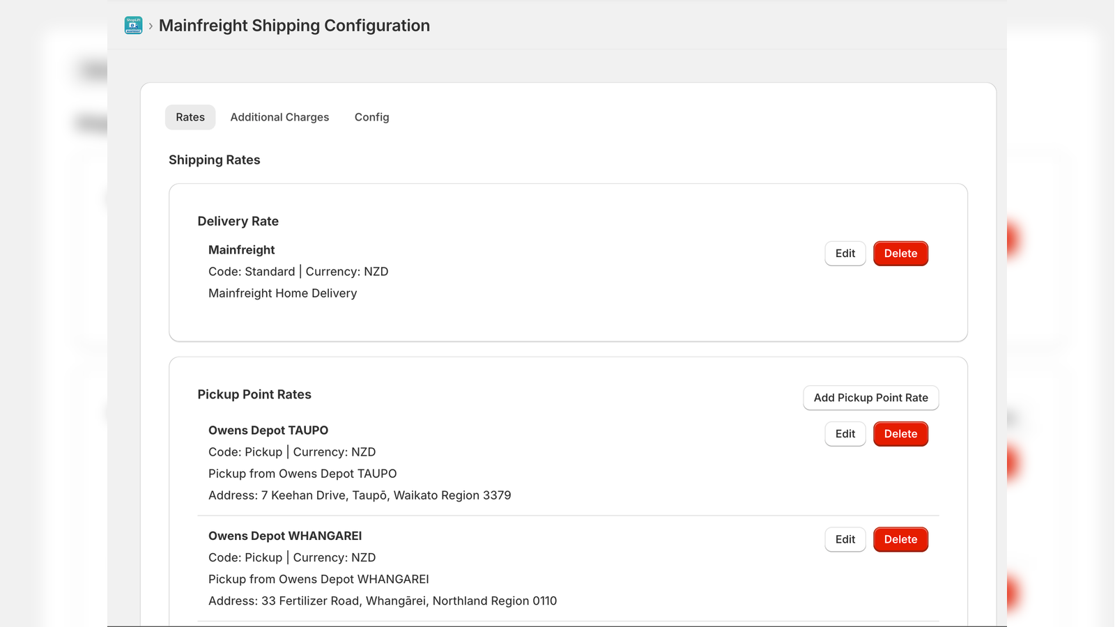The width and height of the screenshot is (1115, 627).
Task: Select the Shipping Rates section heading
Action: tap(214, 160)
